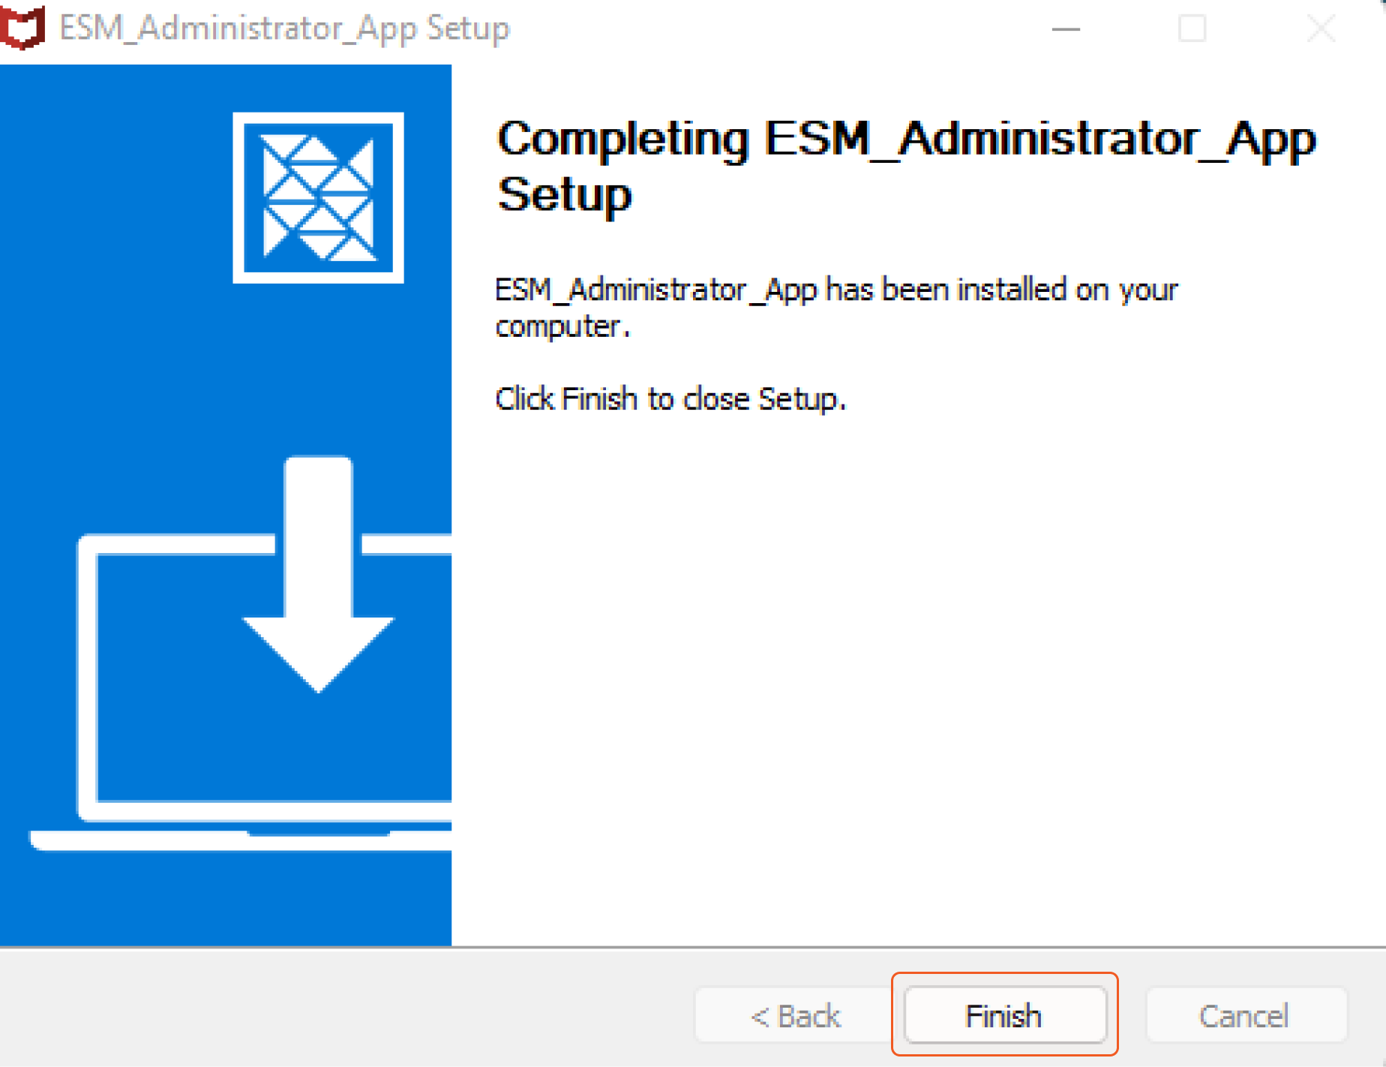Viewport: 1386px width, 1067px height.
Task: Close the setup window with X
Action: point(1320,29)
